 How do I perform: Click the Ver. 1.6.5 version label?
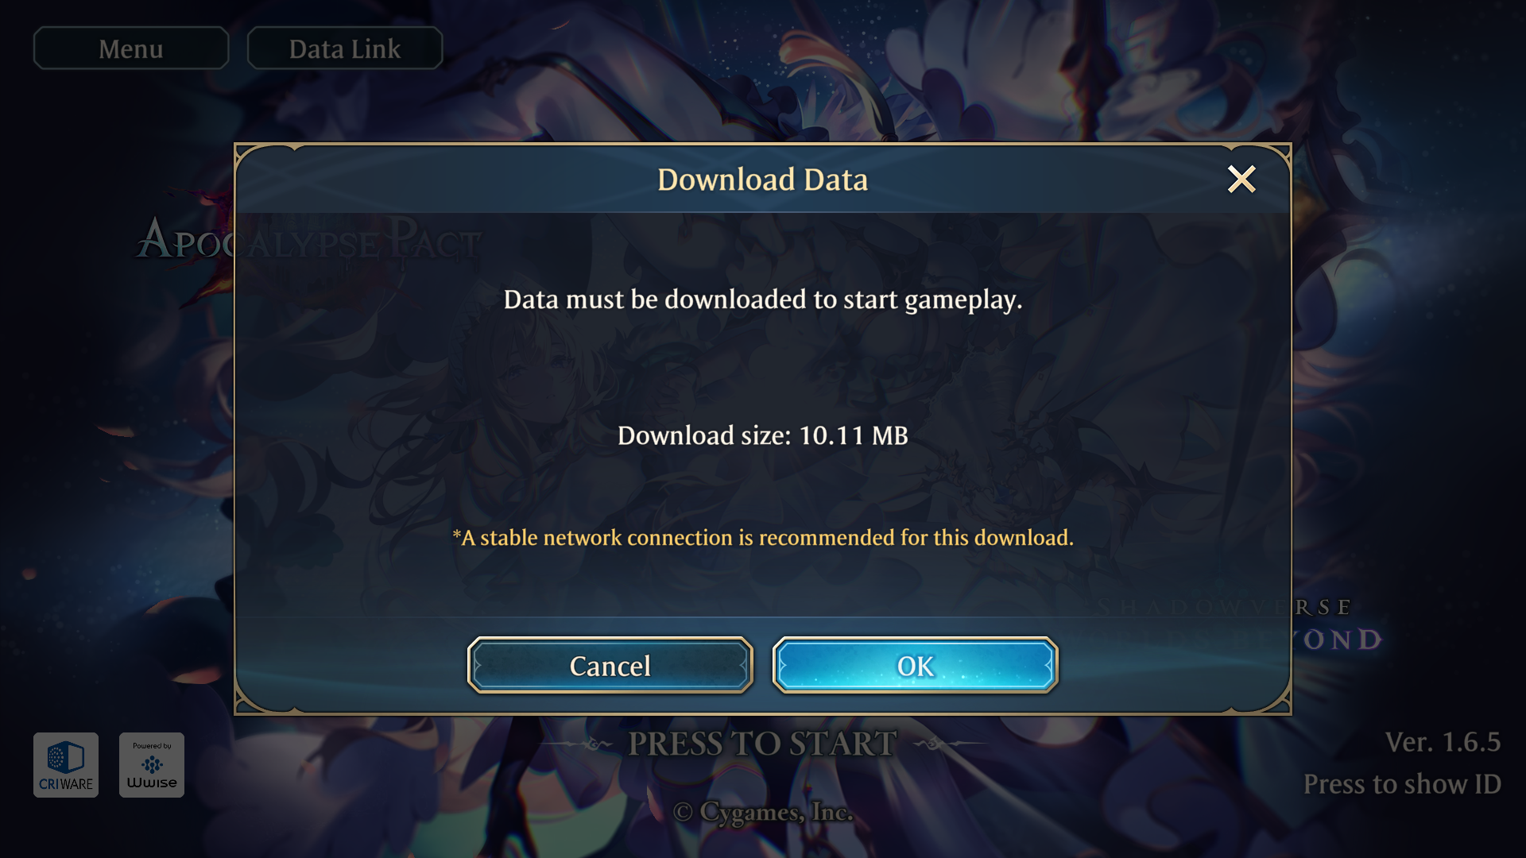pyautogui.click(x=1443, y=742)
